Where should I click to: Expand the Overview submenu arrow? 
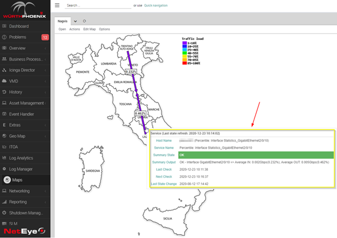(x=45, y=48)
